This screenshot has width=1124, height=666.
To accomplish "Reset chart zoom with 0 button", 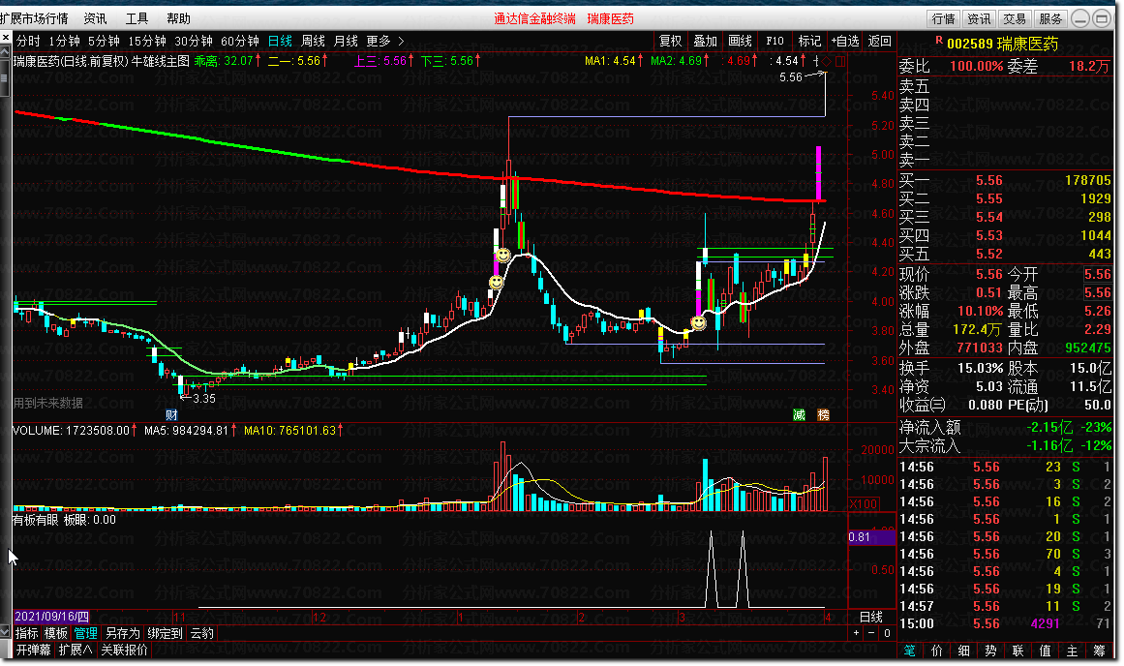I will click(x=887, y=633).
